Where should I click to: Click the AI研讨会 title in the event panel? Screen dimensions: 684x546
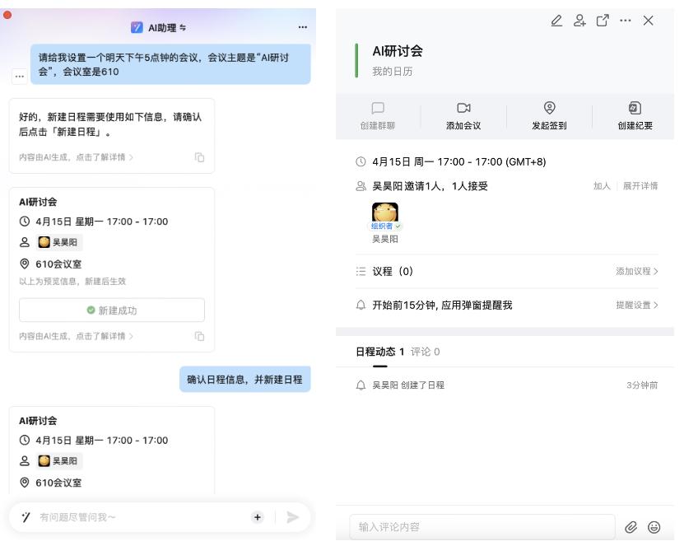[x=398, y=51]
